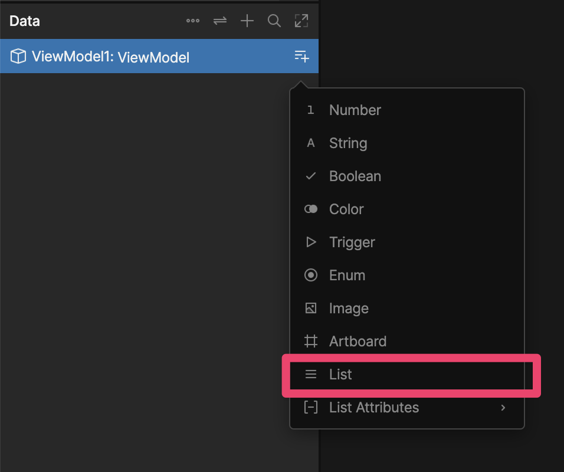Viewport: 564px width, 472px height.
Task: Choose List property type
Action: 407,375
